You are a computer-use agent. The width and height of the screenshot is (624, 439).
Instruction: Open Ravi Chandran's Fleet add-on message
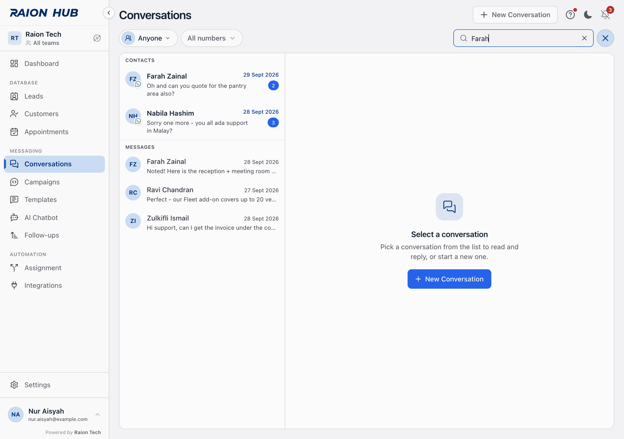pyautogui.click(x=202, y=194)
